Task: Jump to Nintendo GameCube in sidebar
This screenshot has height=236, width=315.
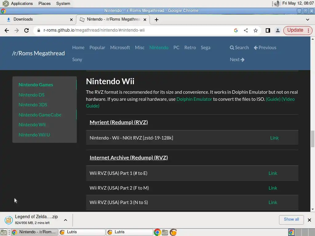Action: pos(40,115)
